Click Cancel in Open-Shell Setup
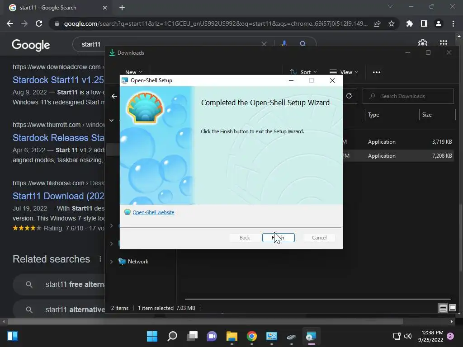Image resolution: width=463 pixels, height=347 pixels. [x=319, y=238]
